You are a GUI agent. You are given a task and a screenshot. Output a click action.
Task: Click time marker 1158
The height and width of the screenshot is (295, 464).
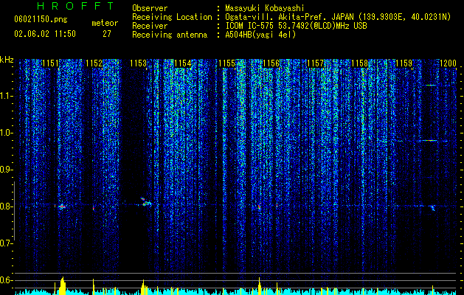click(359, 63)
